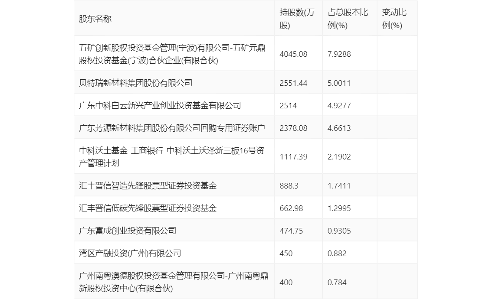492x299 pixels.
Task: Click the percentage value 7.9288
Action: [339, 54]
